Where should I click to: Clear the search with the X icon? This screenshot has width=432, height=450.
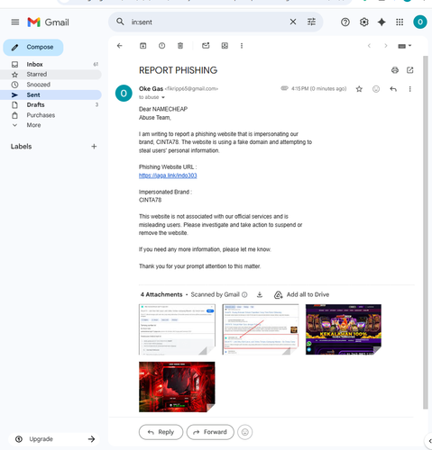pos(293,22)
